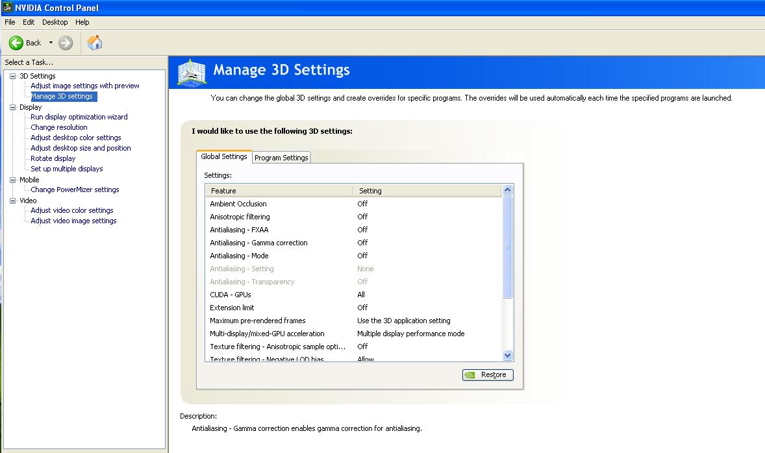Select the CUDA - GPUs feature row
The image size is (765, 453).
pyautogui.click(x=354, y=295)
